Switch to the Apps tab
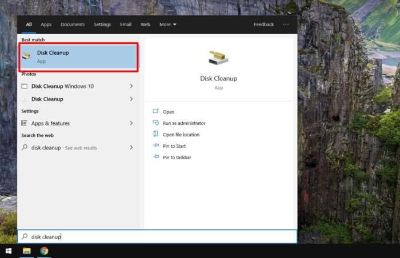 pos(46,25)
